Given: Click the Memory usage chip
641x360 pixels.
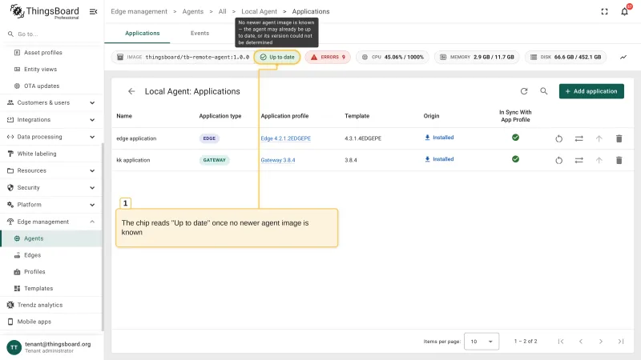Looking at the screenshot, I should click(x=477, y=57).
